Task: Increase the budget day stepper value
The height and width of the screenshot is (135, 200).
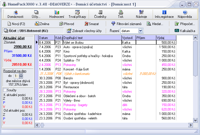Action: click(21, 75)
